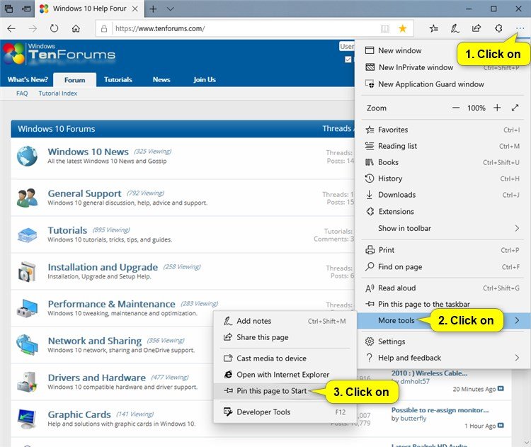This screenshot has width=531, height=447.
Task: Expand the Show in toolbar submenu
Action: (517, 228)
